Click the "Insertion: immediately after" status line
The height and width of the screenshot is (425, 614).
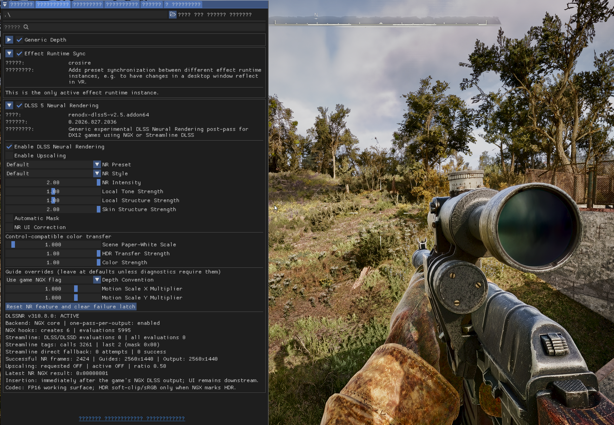point(132,380)
